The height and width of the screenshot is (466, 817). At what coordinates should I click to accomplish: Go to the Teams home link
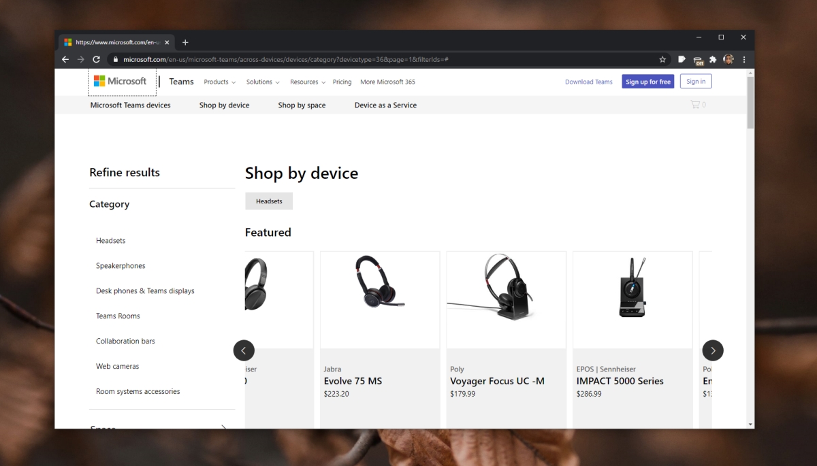[182, 82]
